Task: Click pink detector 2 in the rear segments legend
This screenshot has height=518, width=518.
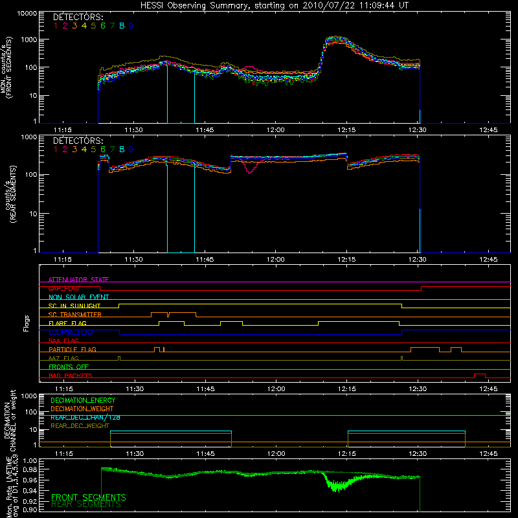Action: pyautogui.click(x=65, y=150)
